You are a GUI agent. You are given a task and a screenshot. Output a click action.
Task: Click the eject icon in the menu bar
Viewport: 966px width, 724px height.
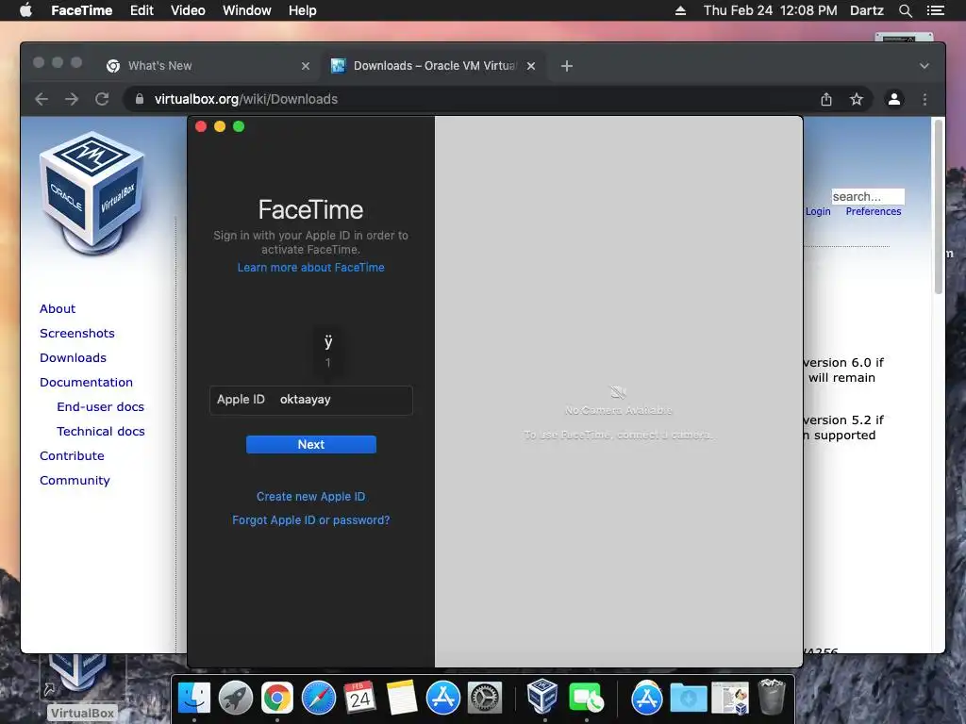(681, 10)
